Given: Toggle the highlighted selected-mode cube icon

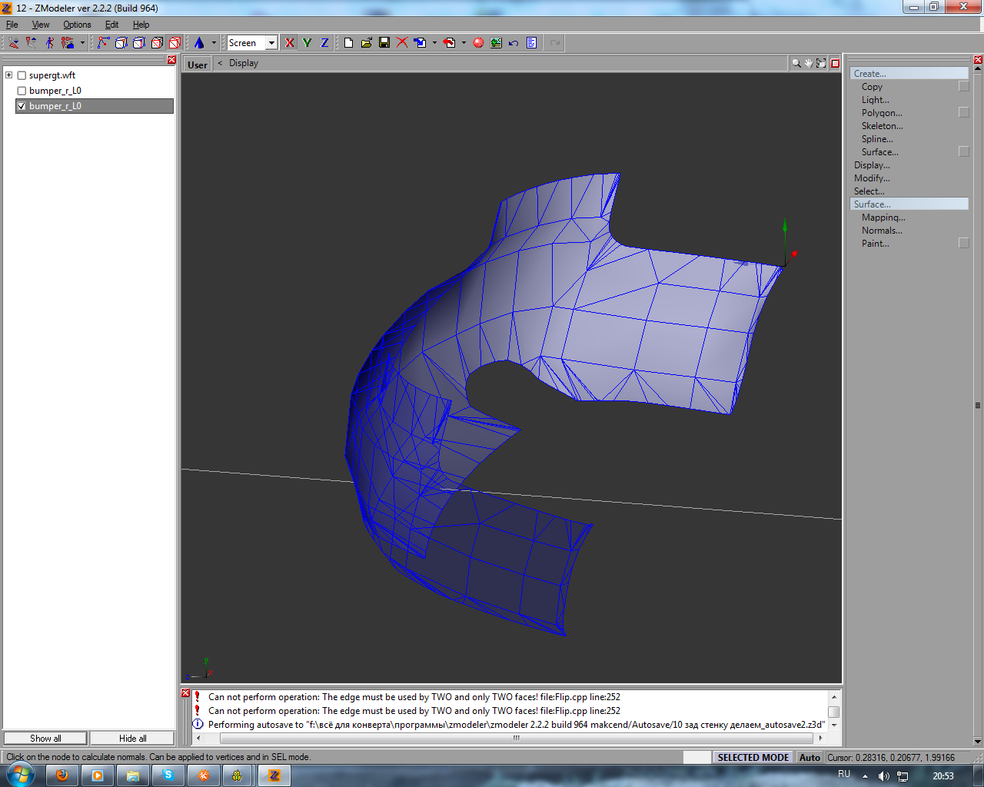Looking at the screenshot, I should [x=175, y=43].
